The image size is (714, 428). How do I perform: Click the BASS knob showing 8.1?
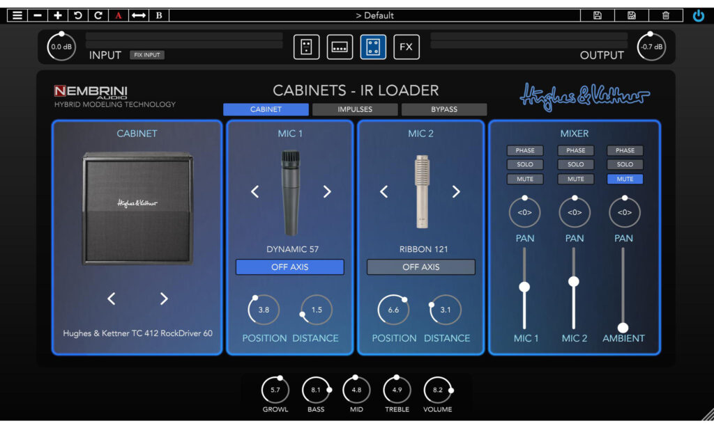pyautogui.click(x=316, y=390)
